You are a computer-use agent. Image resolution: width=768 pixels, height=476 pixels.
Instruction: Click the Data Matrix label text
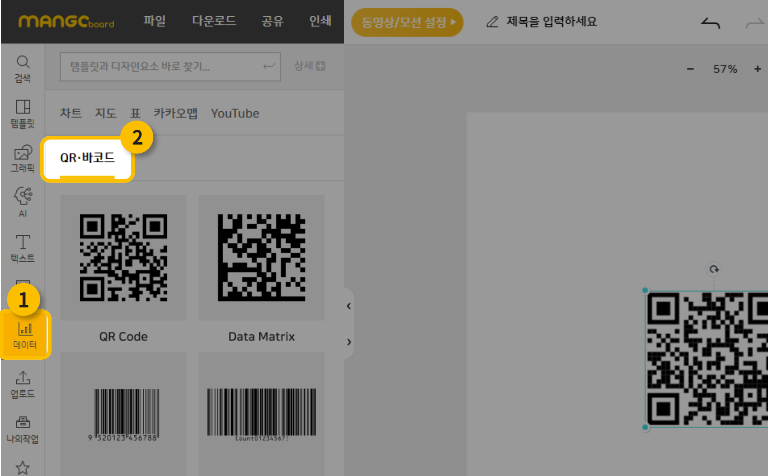[x=262, y=337]
